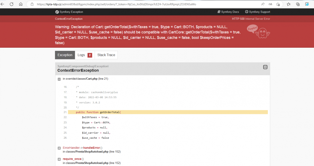The image size is (314, 166).
Task: Switch to the Exception tab
Action: 65,55
